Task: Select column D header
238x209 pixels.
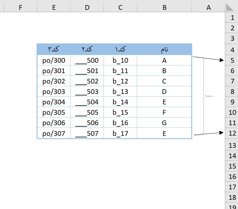Action: coord(87,7)
